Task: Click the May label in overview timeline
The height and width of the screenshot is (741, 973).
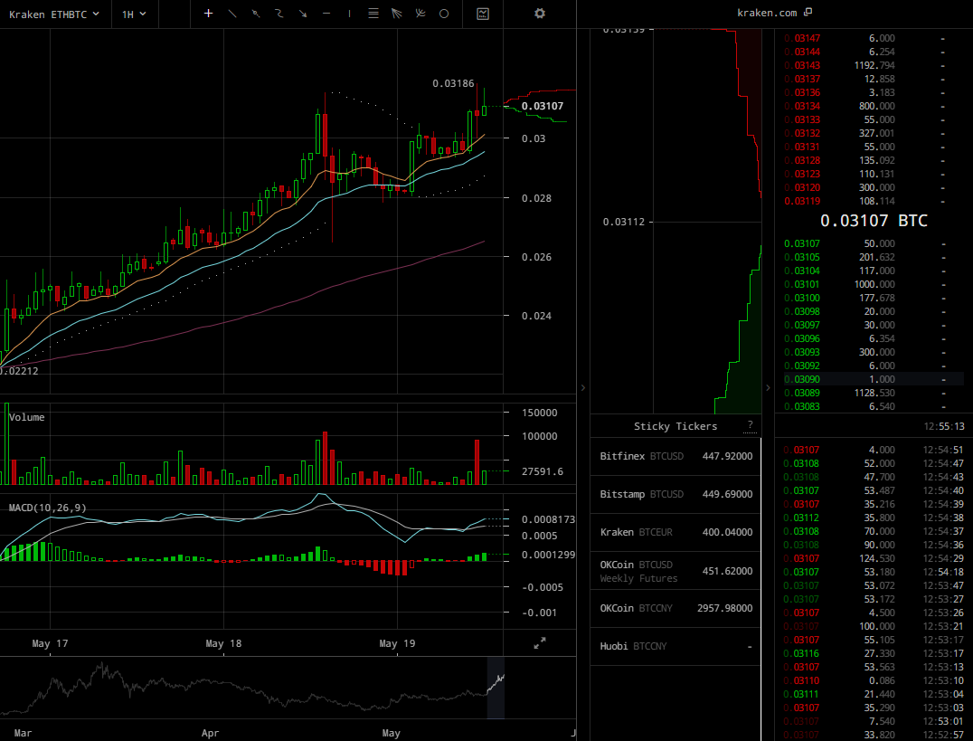Action: 391,733
